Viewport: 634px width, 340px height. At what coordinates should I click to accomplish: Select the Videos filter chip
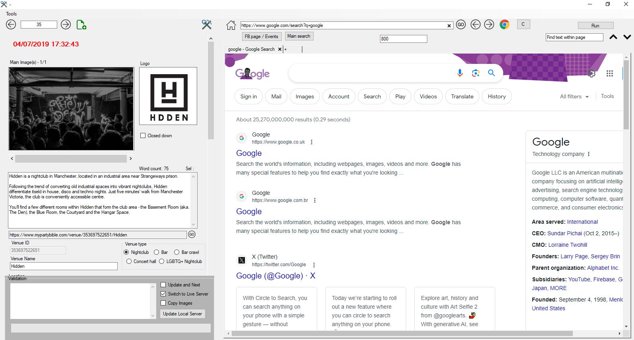coord(428,96)
